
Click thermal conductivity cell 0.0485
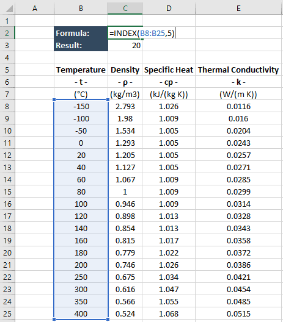pos(238,301)
